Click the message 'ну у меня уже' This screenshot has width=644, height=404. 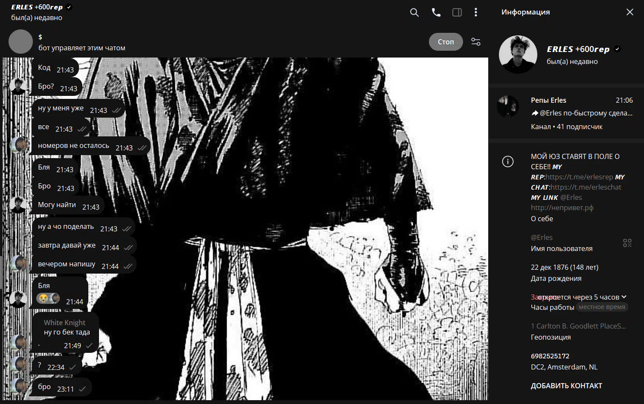pos(79,109)
